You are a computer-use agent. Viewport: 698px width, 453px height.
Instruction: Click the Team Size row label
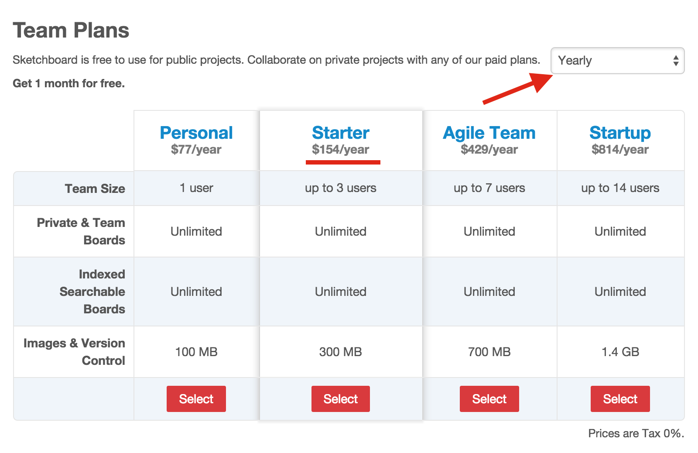point(95,189)
